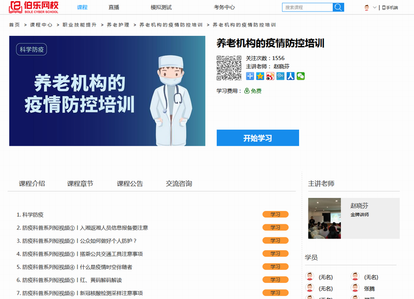This screenshot has width=414, height=299.
Task: Click the blue search magnifier button
Action: pyautogui.click(x=338, y=7)
